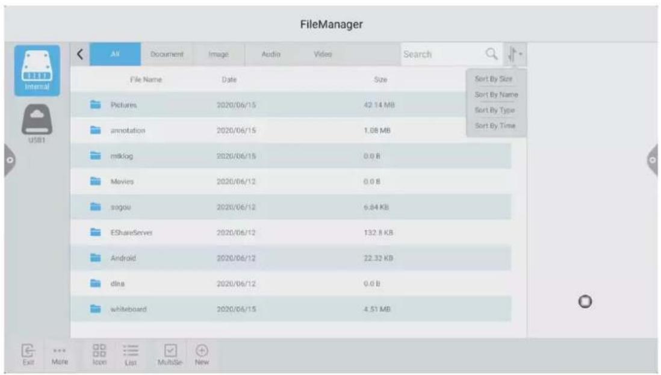Create a New item with plus icon
The height and width of the screenshot is (375, 661).
(x=202, y=355)
